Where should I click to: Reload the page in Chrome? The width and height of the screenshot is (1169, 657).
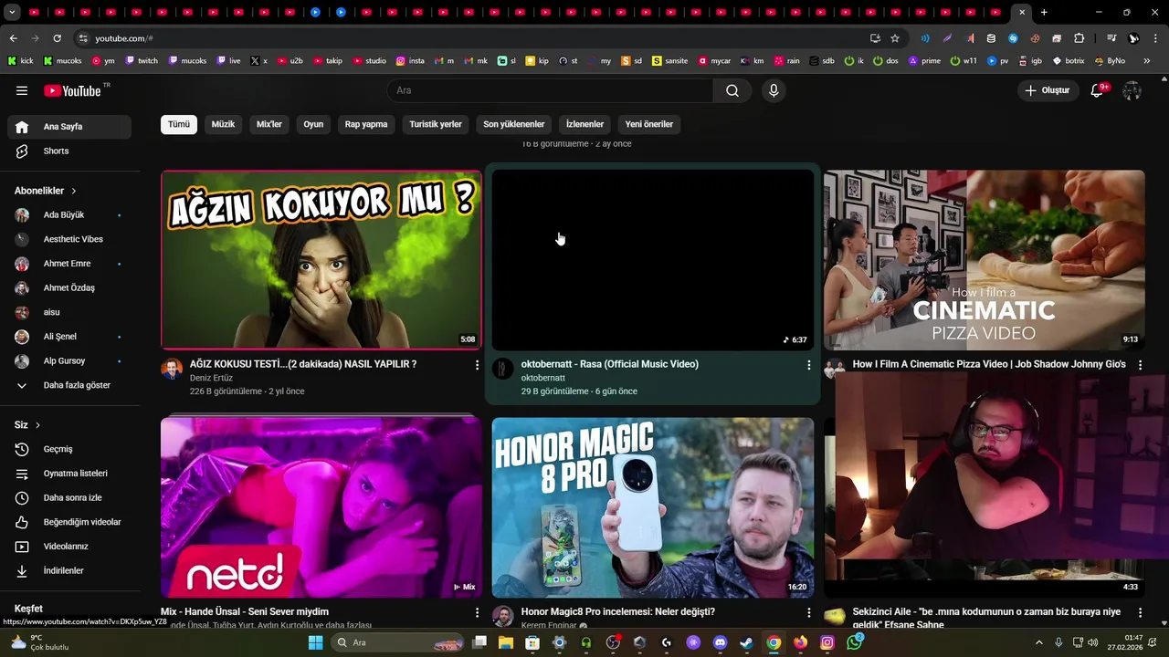(57, 38)
